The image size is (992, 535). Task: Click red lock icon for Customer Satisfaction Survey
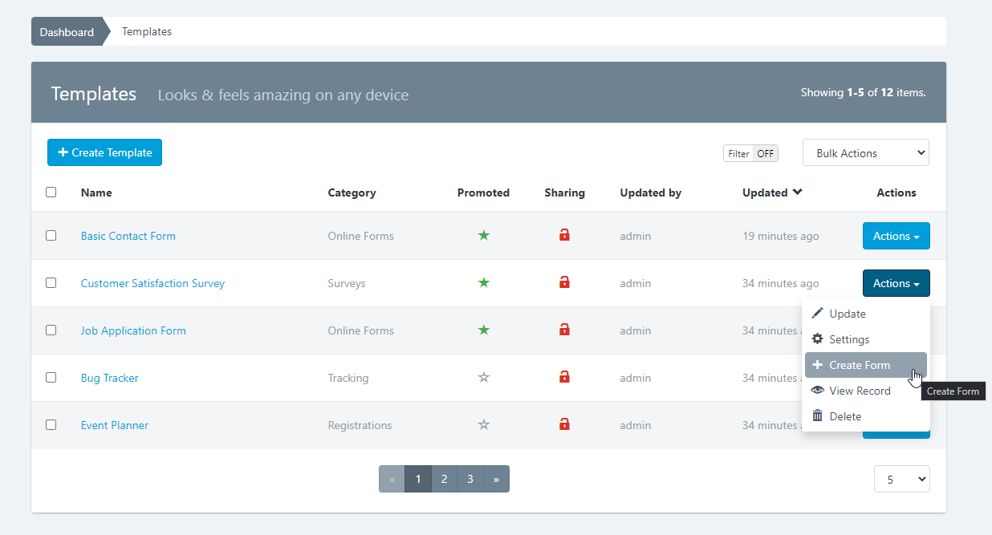[x=564, y=282]
